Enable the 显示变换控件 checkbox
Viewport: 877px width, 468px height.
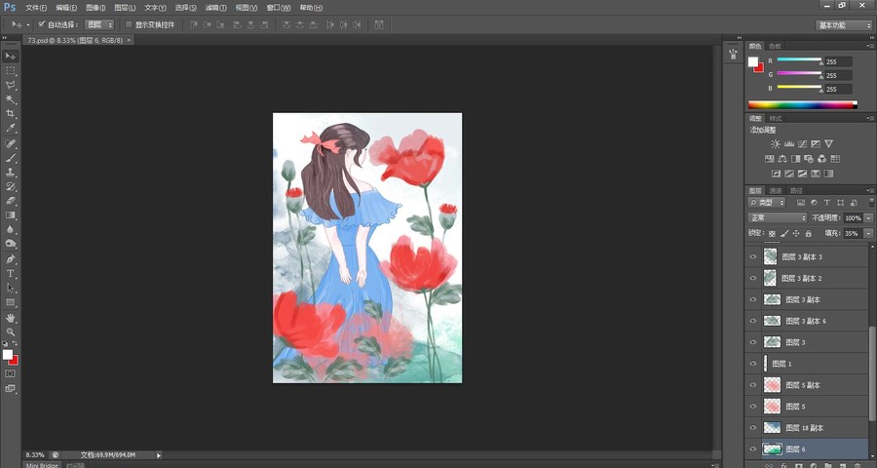click(128, 24)
